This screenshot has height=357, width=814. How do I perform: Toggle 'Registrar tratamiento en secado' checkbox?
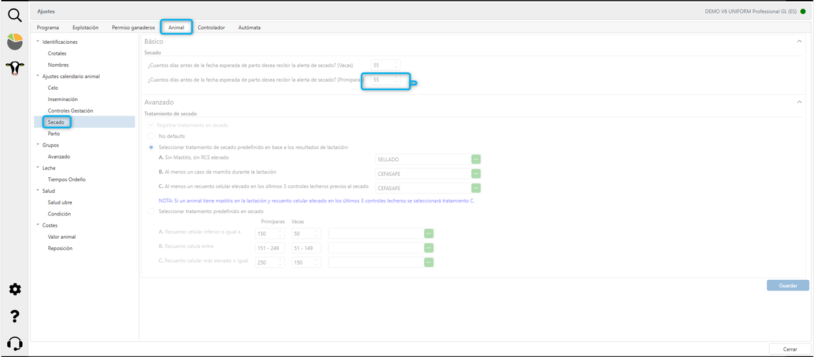(151, 125)
